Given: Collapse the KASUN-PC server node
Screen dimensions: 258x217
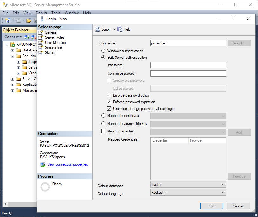Looking at the screenshot, I should (6, 45).
